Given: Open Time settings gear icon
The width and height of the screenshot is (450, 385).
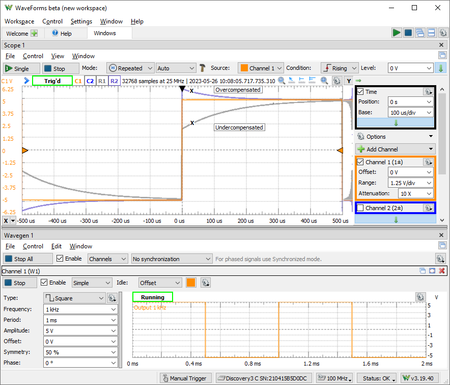Looking at the screenshot, I should click(x=428, y=91).
